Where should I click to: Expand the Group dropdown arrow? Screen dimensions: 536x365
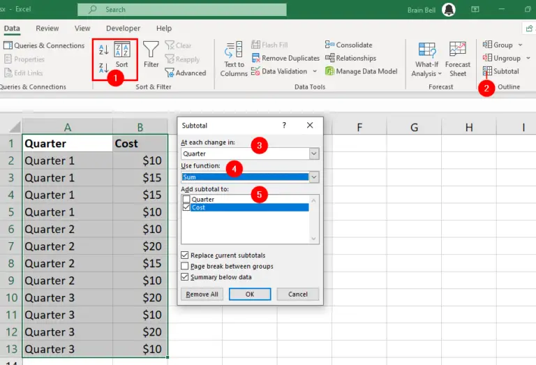pyautogui.click(x=520, y=45)
